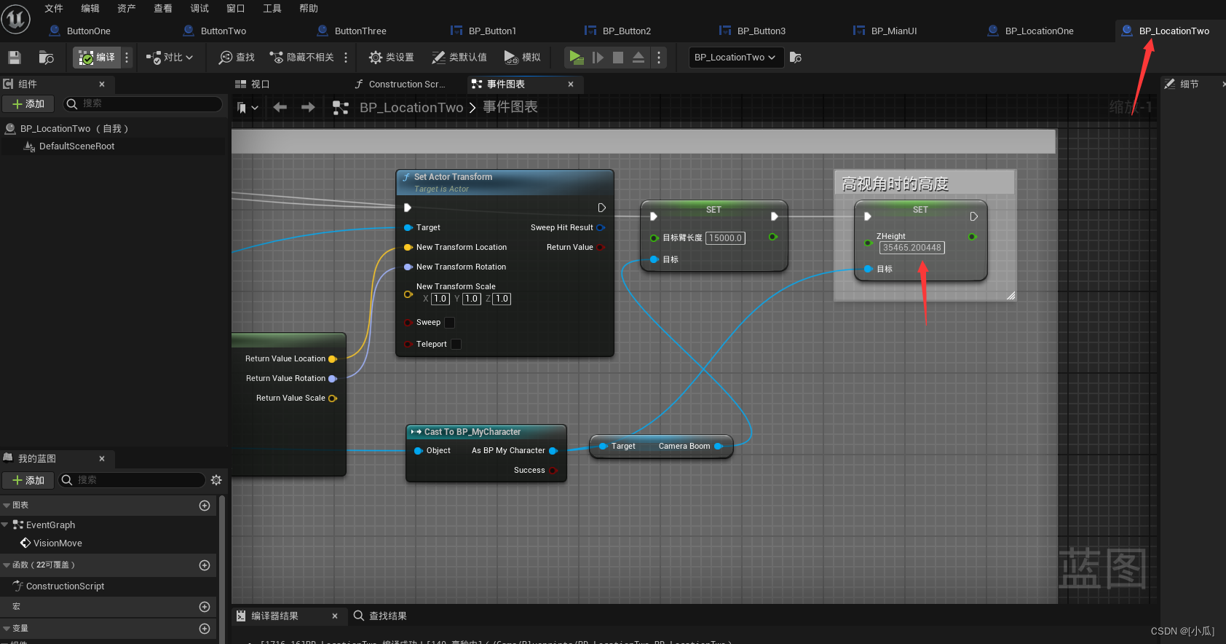
Task: Add a new macro with plus icon in 宏 row
Action: click(x=205, y=607)
